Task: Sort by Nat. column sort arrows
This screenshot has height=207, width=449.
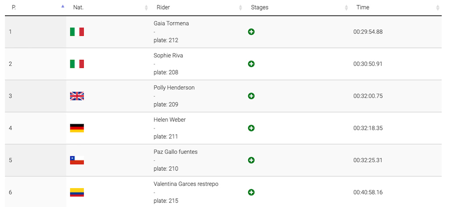Action: pos(146,8)
